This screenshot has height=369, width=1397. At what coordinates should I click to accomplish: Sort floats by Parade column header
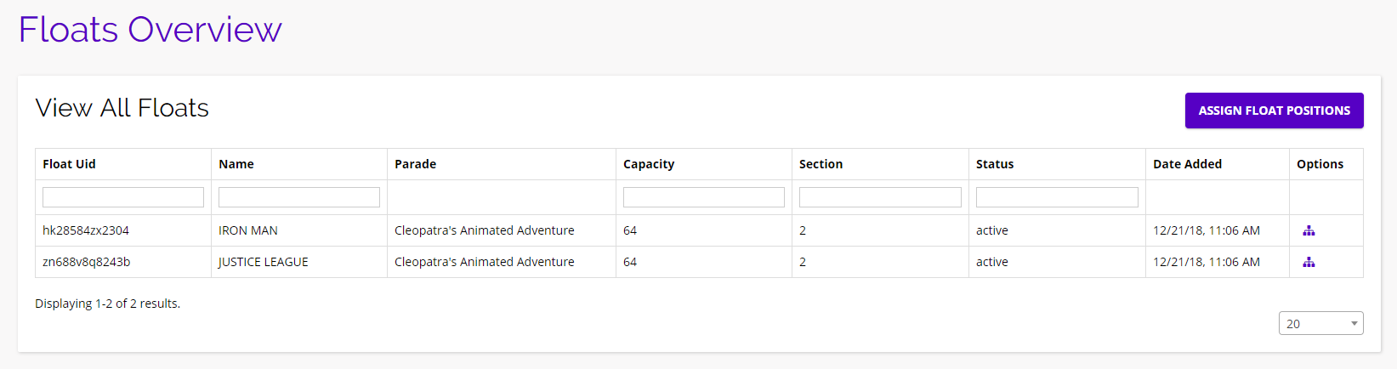415,164
